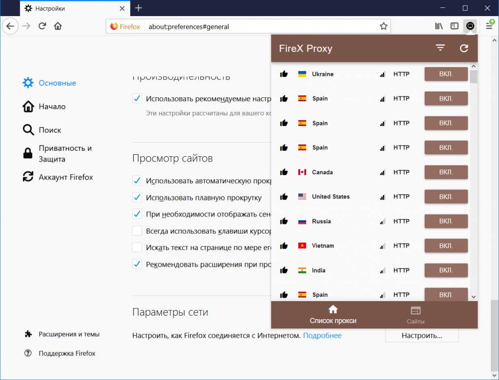Click the 'United States' country name
This screenshot has height=380, width=499.
point(331,197)
